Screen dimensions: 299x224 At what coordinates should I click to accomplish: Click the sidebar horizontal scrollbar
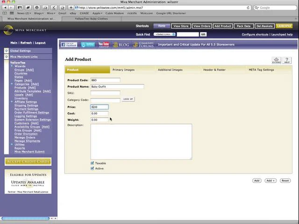point(25,218)
